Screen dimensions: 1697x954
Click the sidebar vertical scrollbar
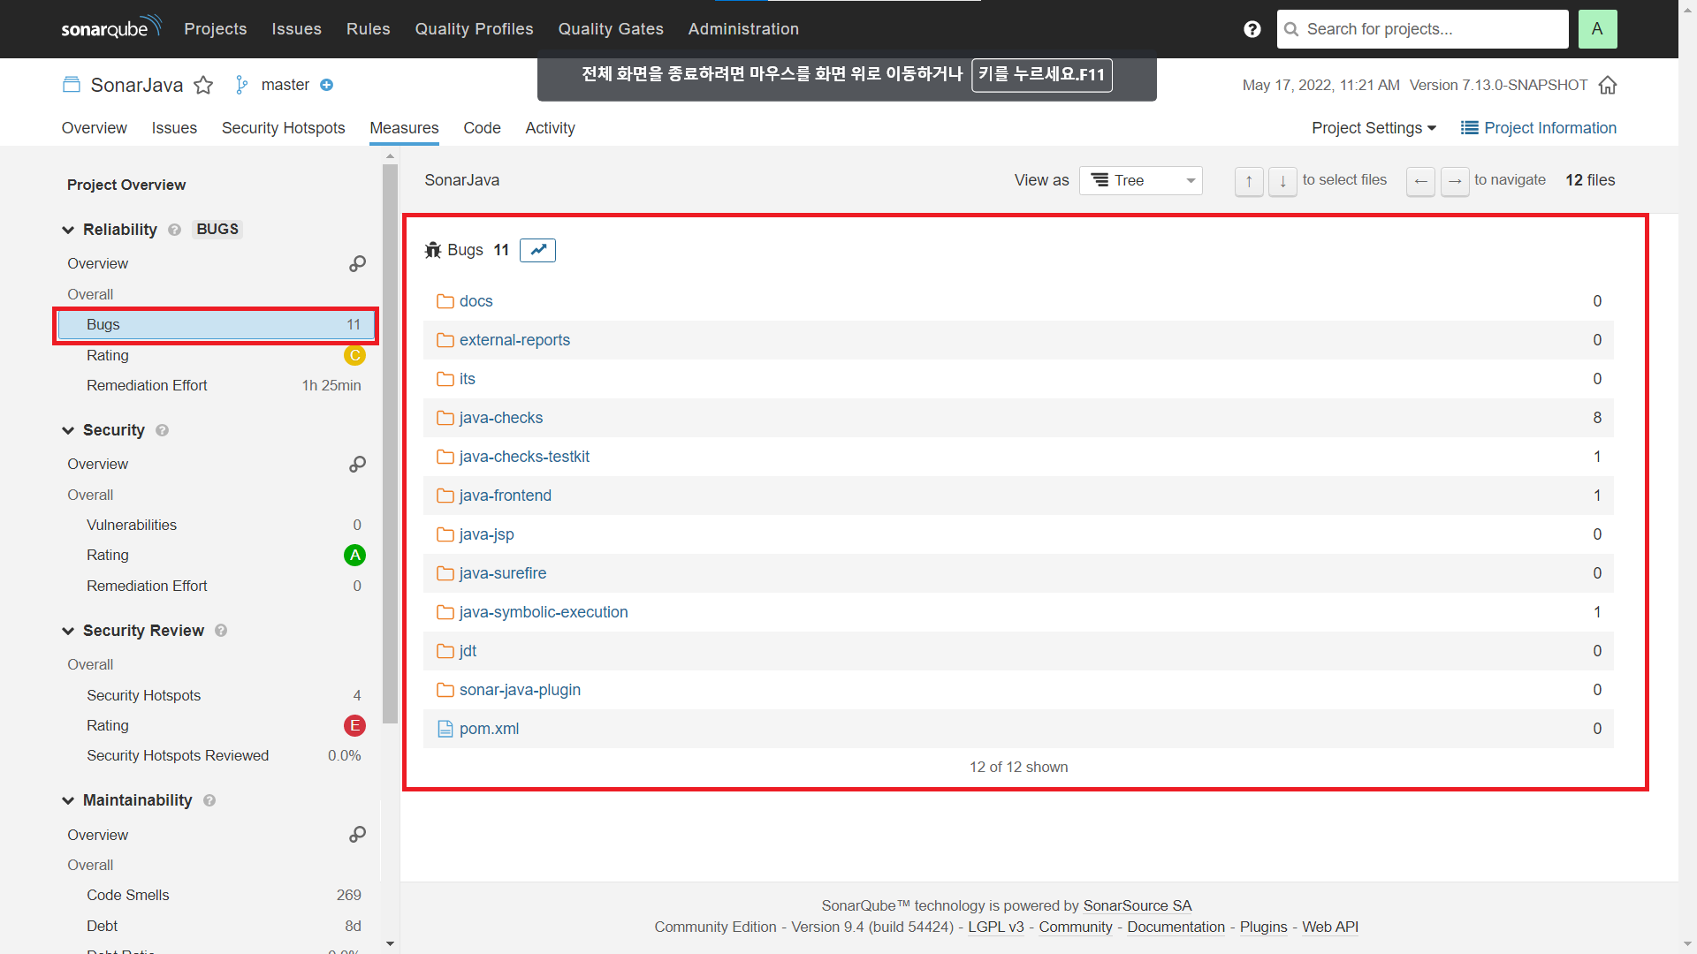coord(390,442)
